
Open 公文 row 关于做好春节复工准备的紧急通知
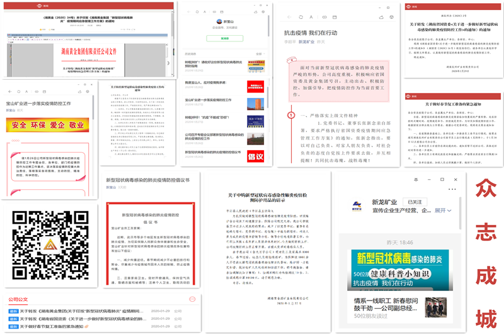96,326
